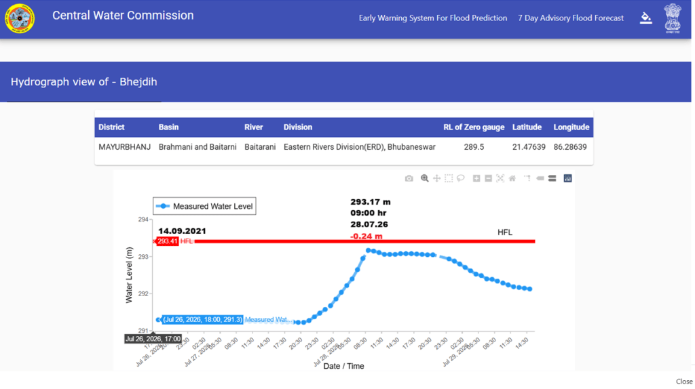Choose the Lasso Select tool
Screen dimensions: 695x389
[461, 178]
